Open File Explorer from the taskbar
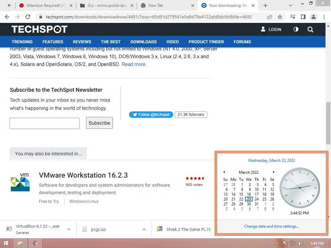 pos(20,243)
